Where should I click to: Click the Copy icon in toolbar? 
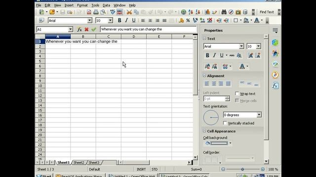[x=136, y=12]
